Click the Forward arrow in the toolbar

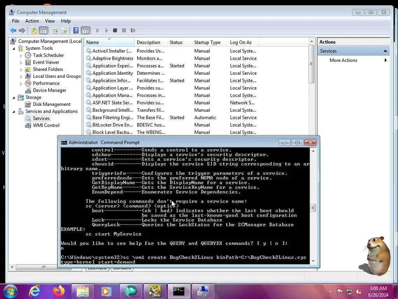point(22,30)
